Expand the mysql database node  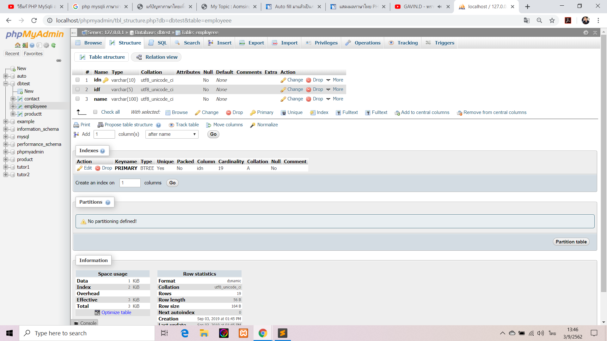click(x=6, y=137)
